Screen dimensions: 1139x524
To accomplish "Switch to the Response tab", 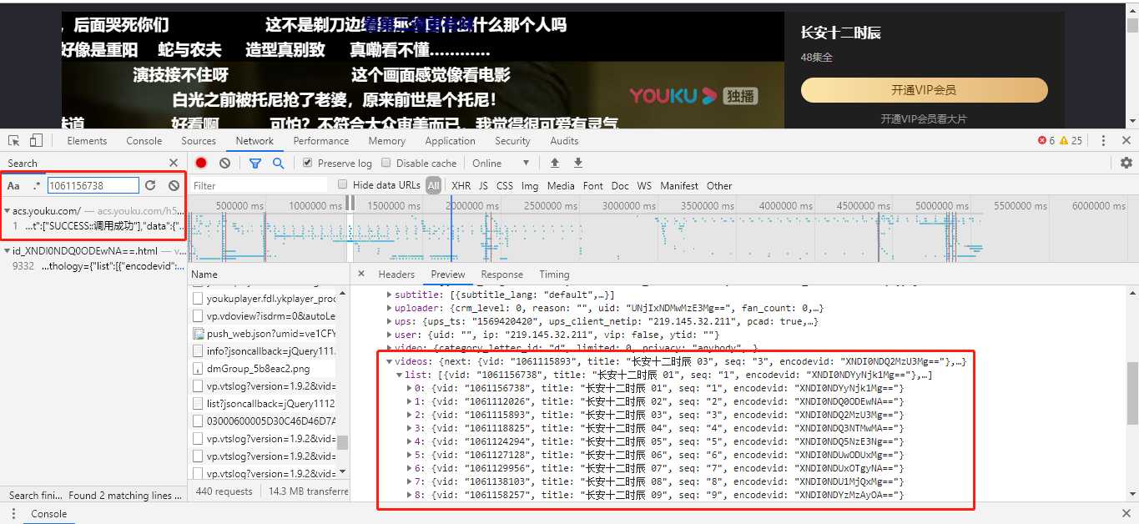I will point(501,274).
